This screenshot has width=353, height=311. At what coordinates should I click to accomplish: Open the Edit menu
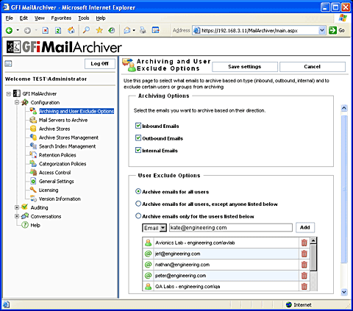point(24,18)
